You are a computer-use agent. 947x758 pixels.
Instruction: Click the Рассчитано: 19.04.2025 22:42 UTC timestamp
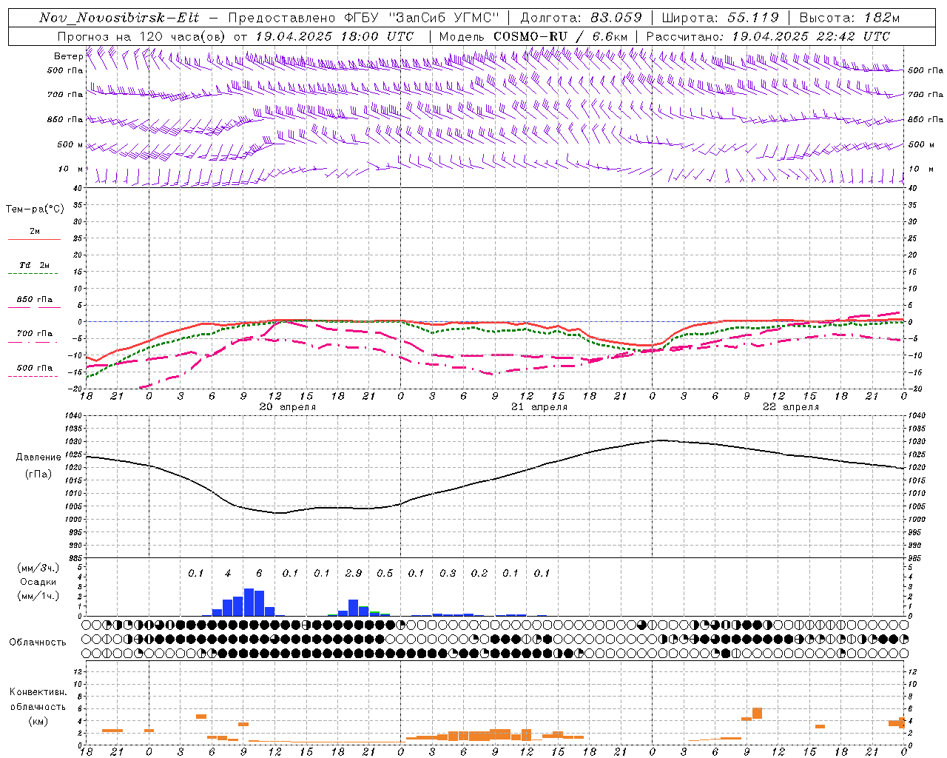pos(768,36)
